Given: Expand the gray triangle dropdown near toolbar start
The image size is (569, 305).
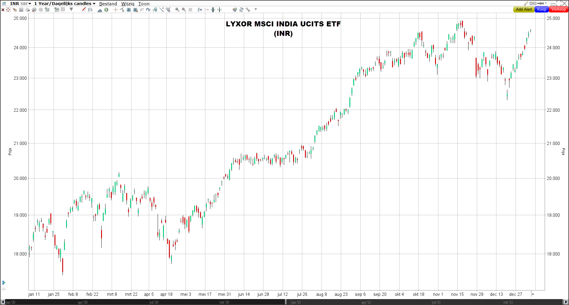Looking at the screenshot, I should tap(71, 9).
